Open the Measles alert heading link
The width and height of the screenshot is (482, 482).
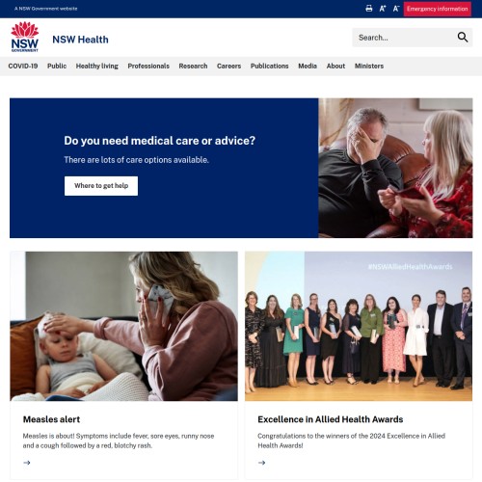tap(51, 419)
